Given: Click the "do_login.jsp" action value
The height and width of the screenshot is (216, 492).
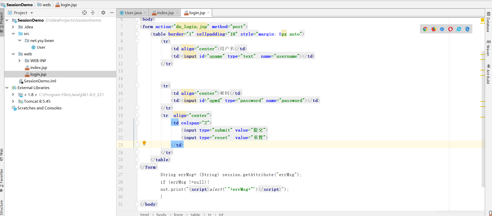Looking at the screenshot, I should click(191, 27).
